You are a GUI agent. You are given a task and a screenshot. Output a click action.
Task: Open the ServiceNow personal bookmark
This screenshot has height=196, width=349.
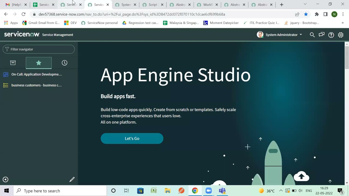100,23
